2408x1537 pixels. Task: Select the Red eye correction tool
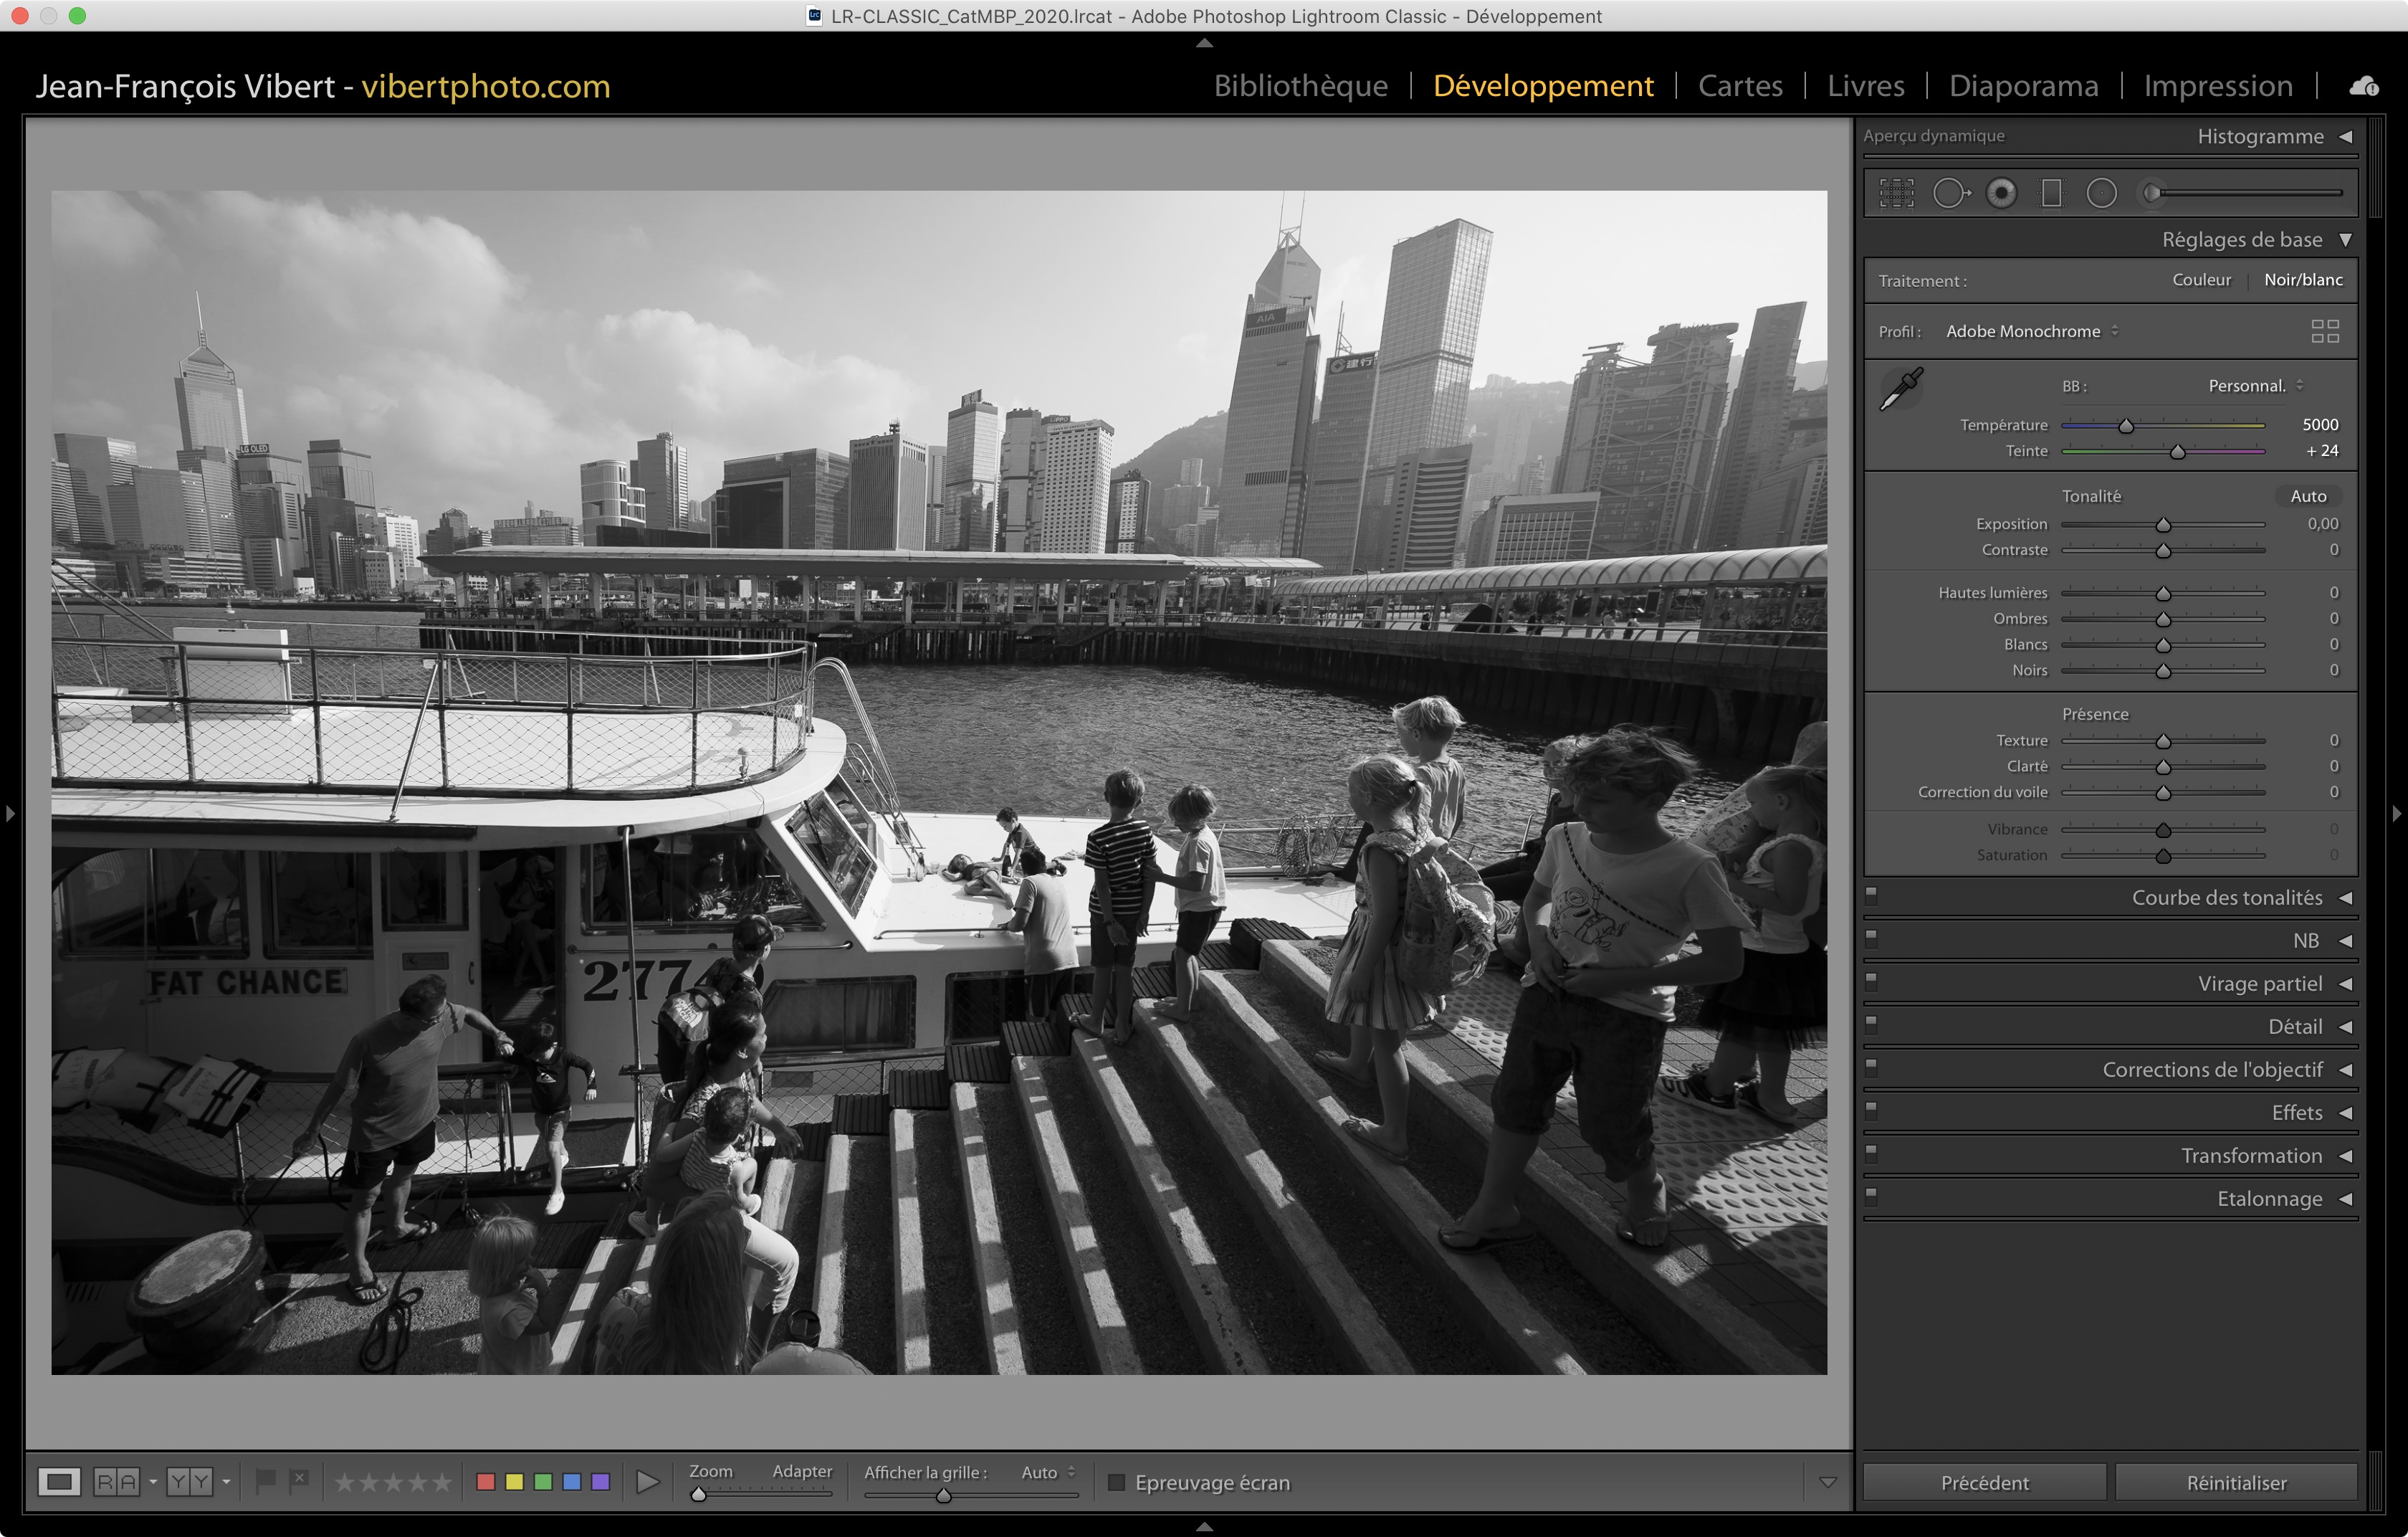[x=2001, y=193]
